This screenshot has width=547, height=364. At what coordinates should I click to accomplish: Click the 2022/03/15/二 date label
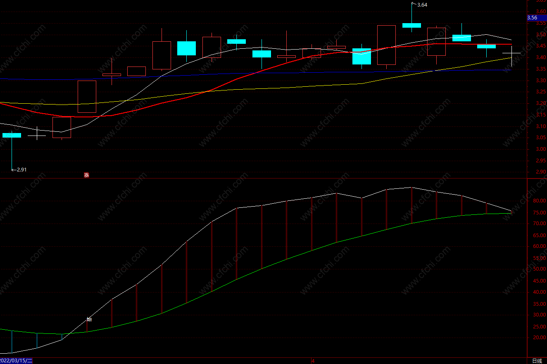pos(16,361)
